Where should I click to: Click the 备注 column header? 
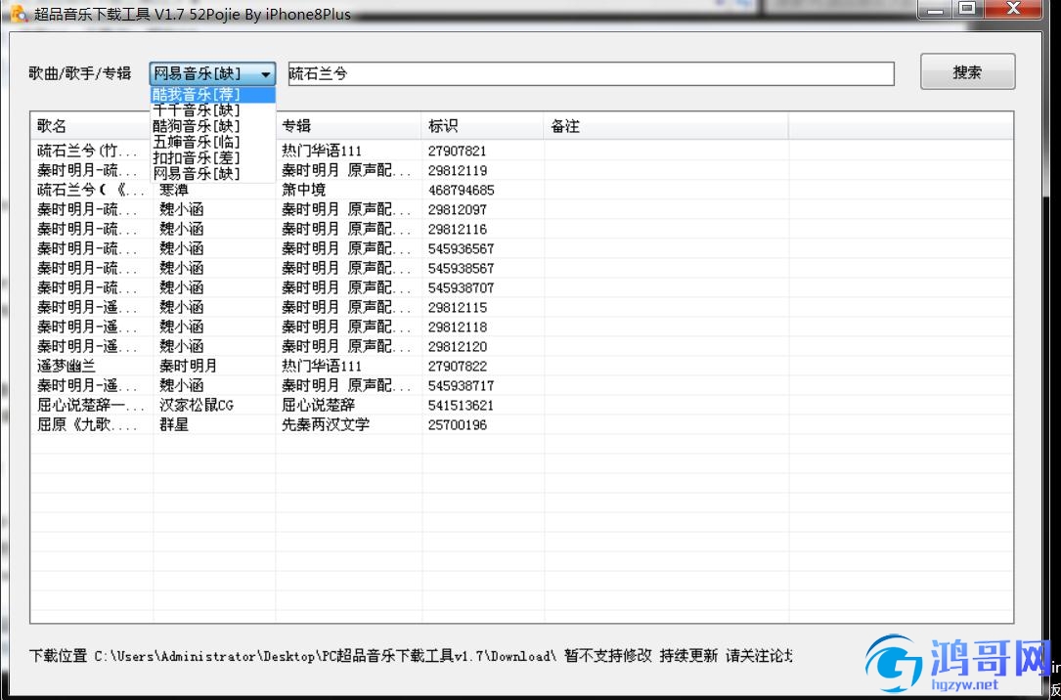[666, 126]
